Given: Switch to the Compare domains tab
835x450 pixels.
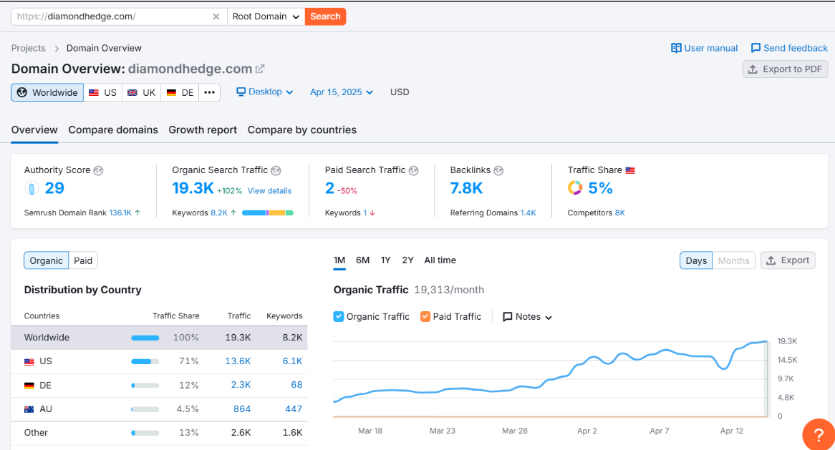Looking at the screenshot, I should [x=113, y=129].
